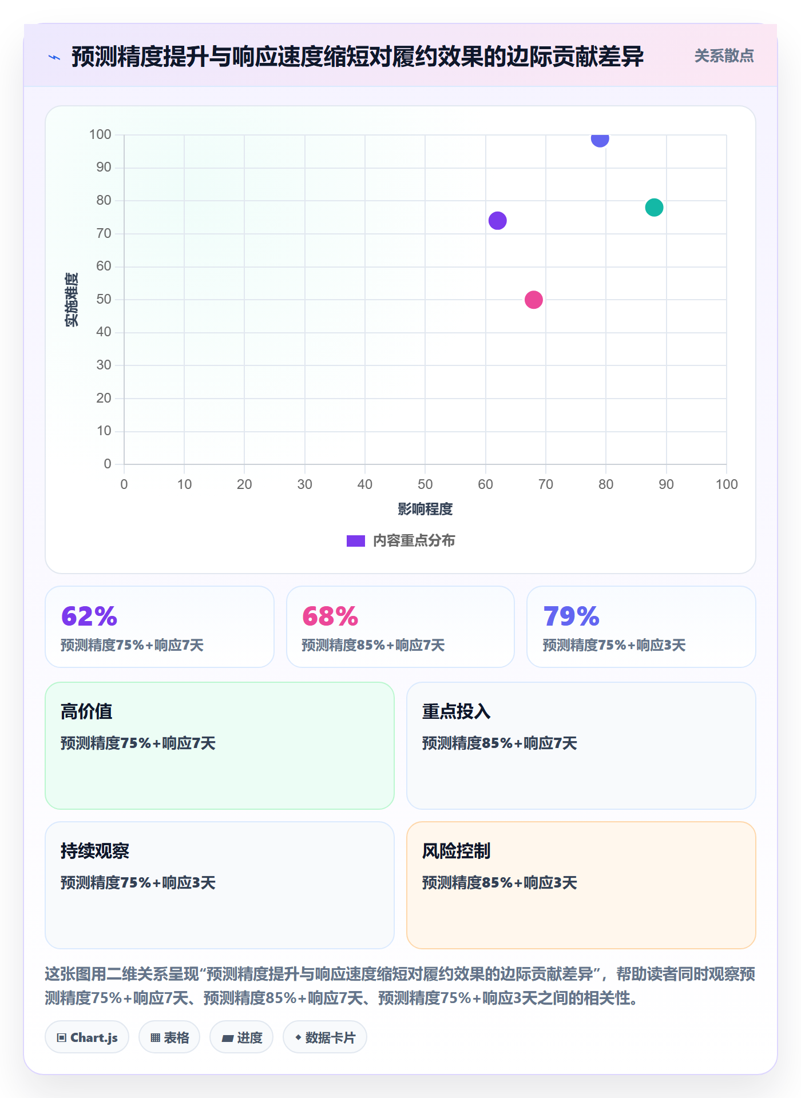The image size is (801, 1098).
Task: Click the Chart.js tag
Action: coord(87,1037)
